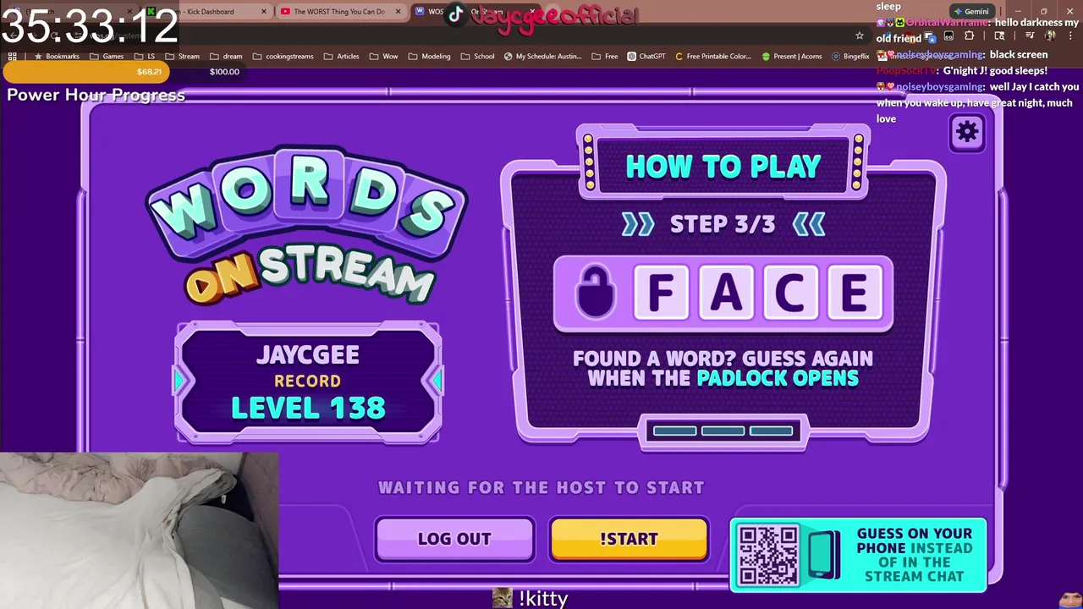Click the padlock icon beside FACE
This screenshot has height=609, width=1083.
595,291
